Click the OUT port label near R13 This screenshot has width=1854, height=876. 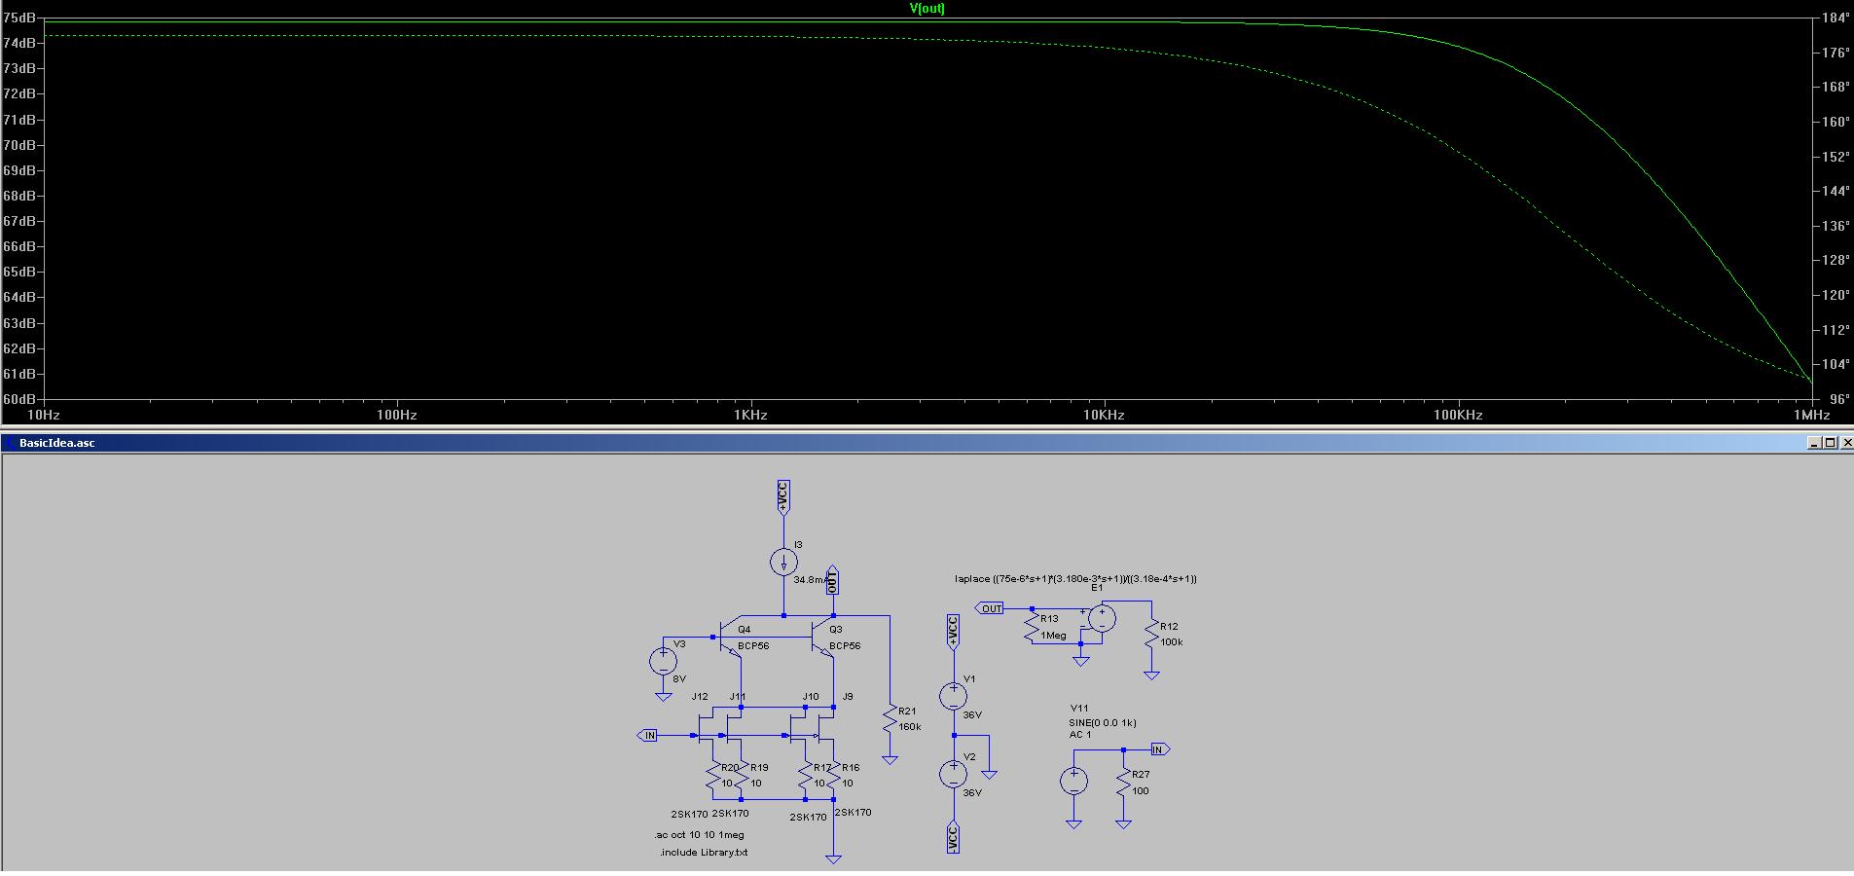pyautogui.click(x=989, y=608)
